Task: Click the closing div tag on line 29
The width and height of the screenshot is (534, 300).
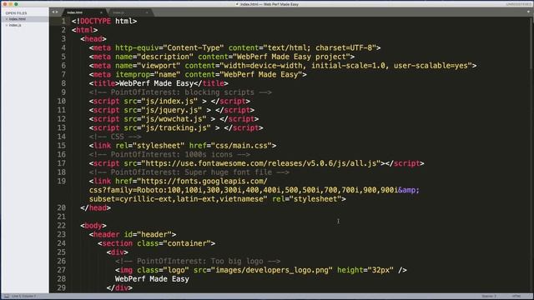Action: 119,287
